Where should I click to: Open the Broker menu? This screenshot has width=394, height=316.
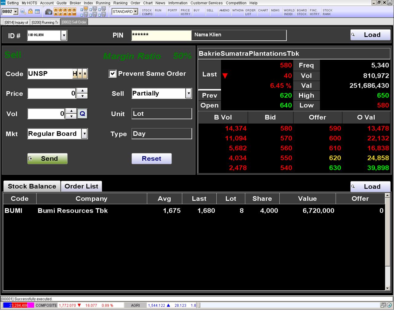pyautogui.click(x=75, y=3)
